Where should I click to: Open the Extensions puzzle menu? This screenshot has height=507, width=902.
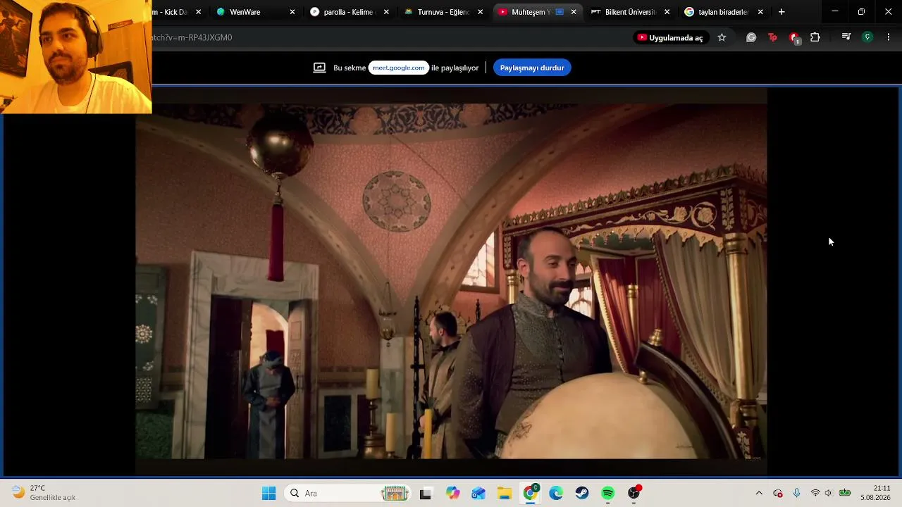point(815,37)
